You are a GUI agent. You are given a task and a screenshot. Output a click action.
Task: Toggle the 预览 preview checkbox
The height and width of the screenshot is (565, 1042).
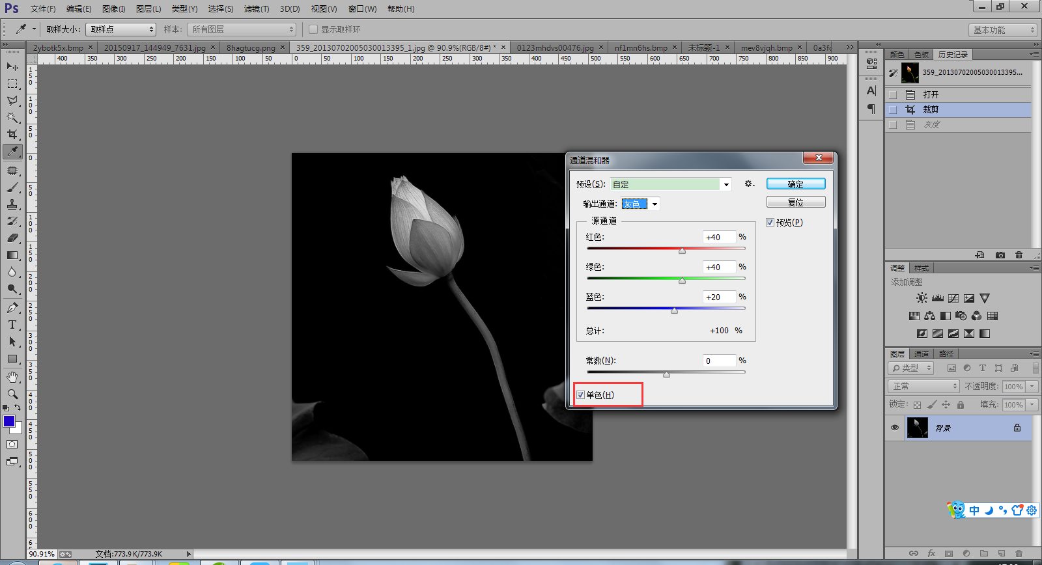[x=770, y=223]
